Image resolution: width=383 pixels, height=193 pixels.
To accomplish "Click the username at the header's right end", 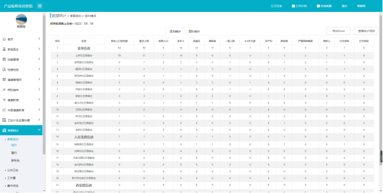I will tap(361, 6).
